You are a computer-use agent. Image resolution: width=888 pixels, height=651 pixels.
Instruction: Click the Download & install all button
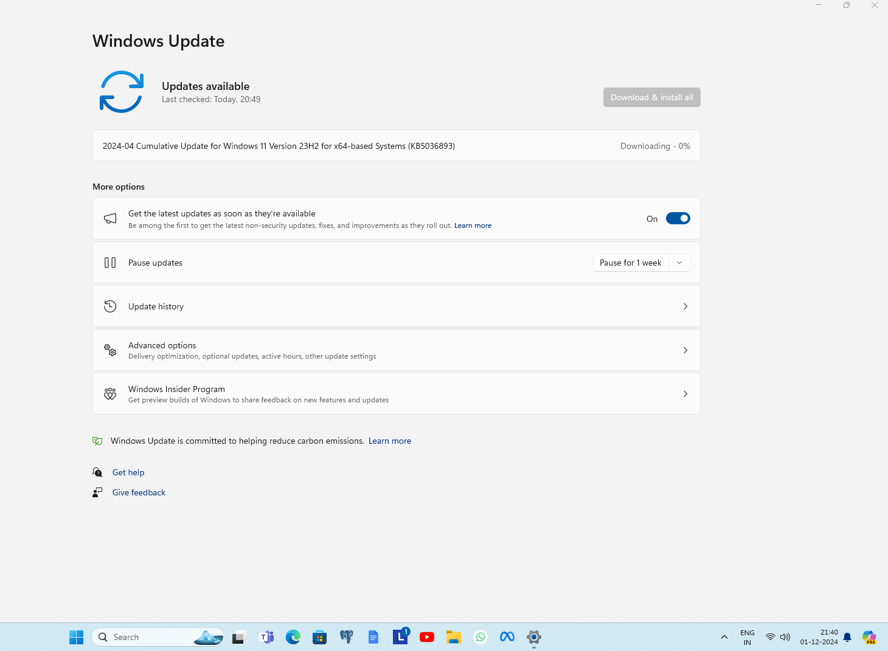(651, 97)
